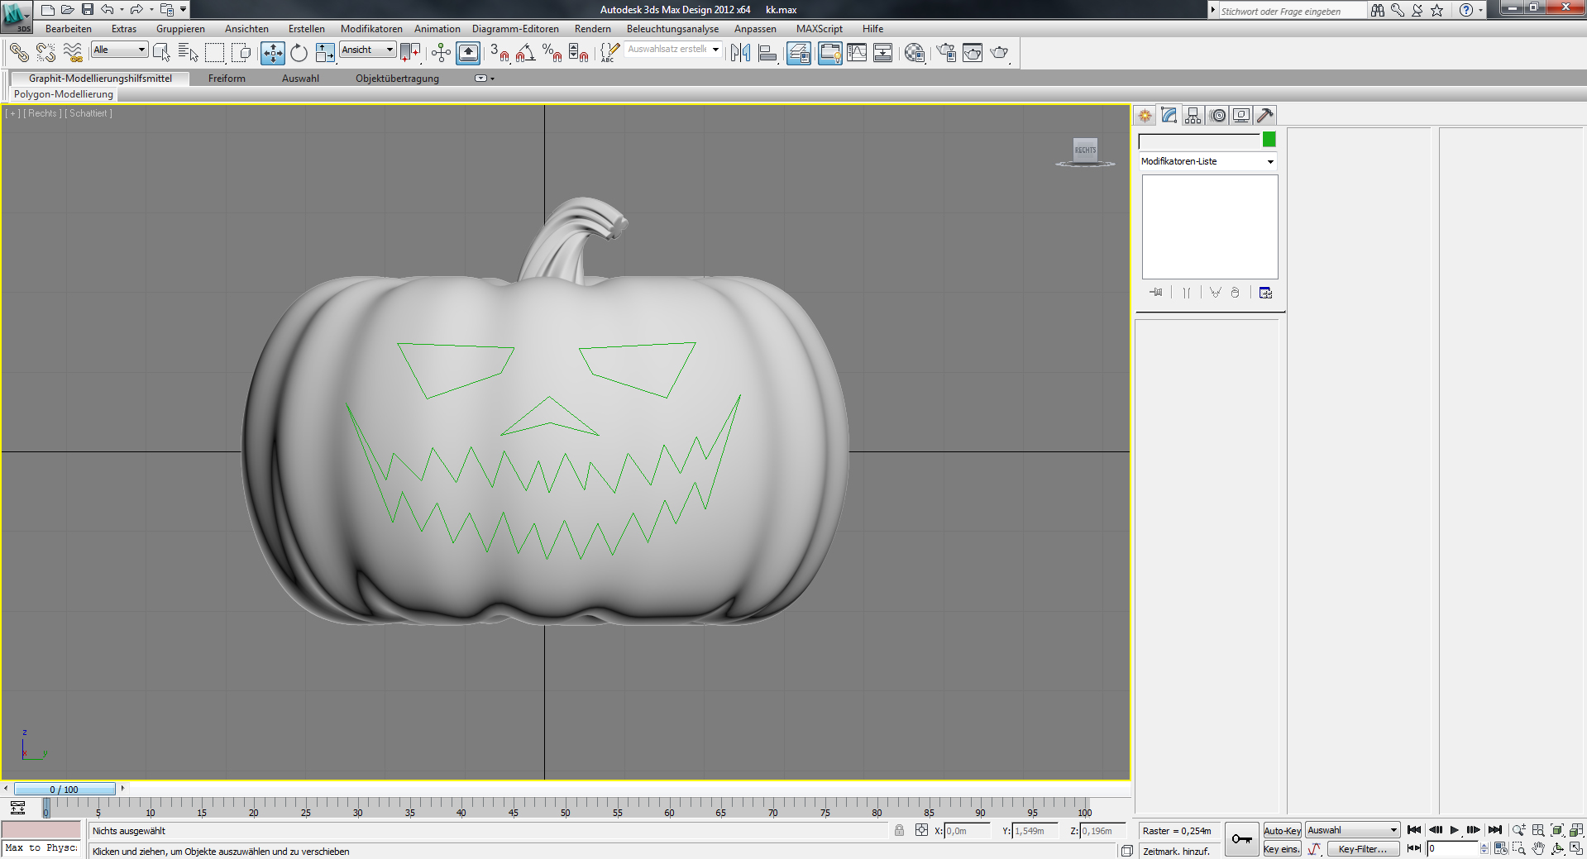1587x859 pixels.
Task: Open Create command panel tab
Action: pyautogui.click(x=1145, y=116)
